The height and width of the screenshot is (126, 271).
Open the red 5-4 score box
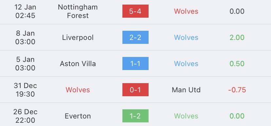coord(135,11)
